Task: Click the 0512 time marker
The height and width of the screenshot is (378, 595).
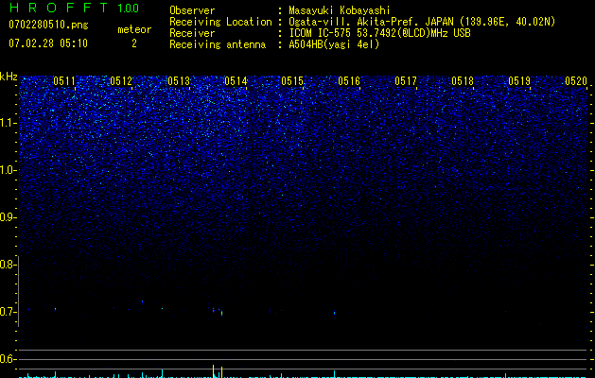Action: pos(121,81)
